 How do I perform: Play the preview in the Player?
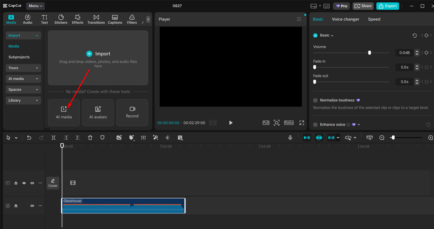point(231,123)
